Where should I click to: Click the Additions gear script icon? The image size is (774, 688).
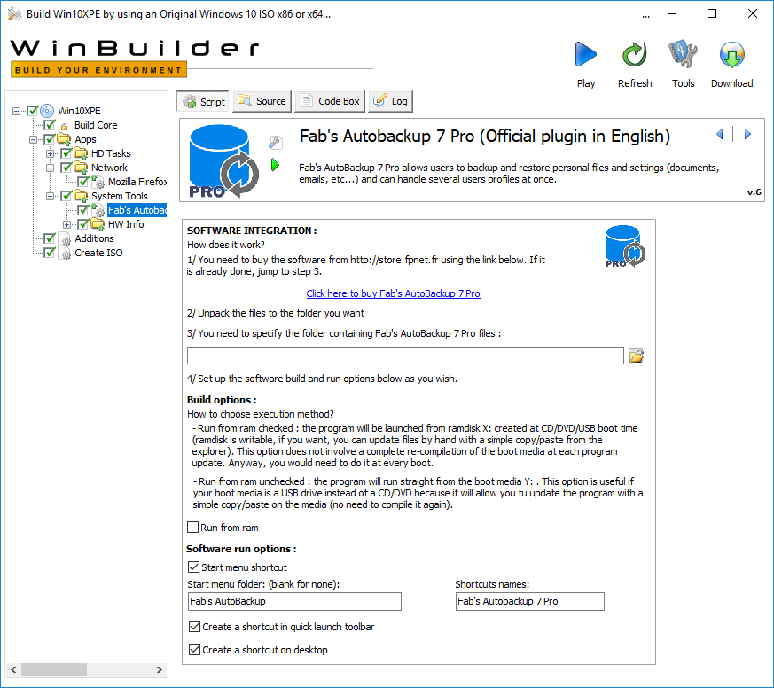coord(65,238)
